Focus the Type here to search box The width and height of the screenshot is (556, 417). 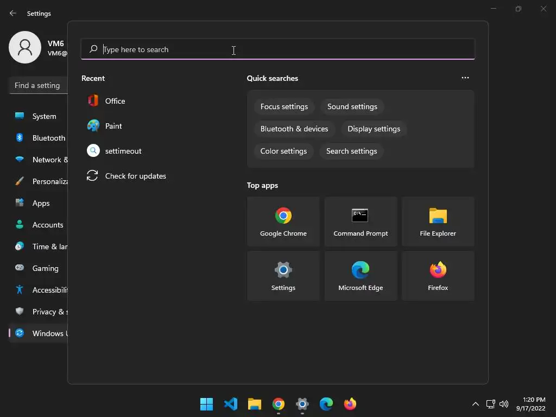pyautogui.click(x=277, y=49)
